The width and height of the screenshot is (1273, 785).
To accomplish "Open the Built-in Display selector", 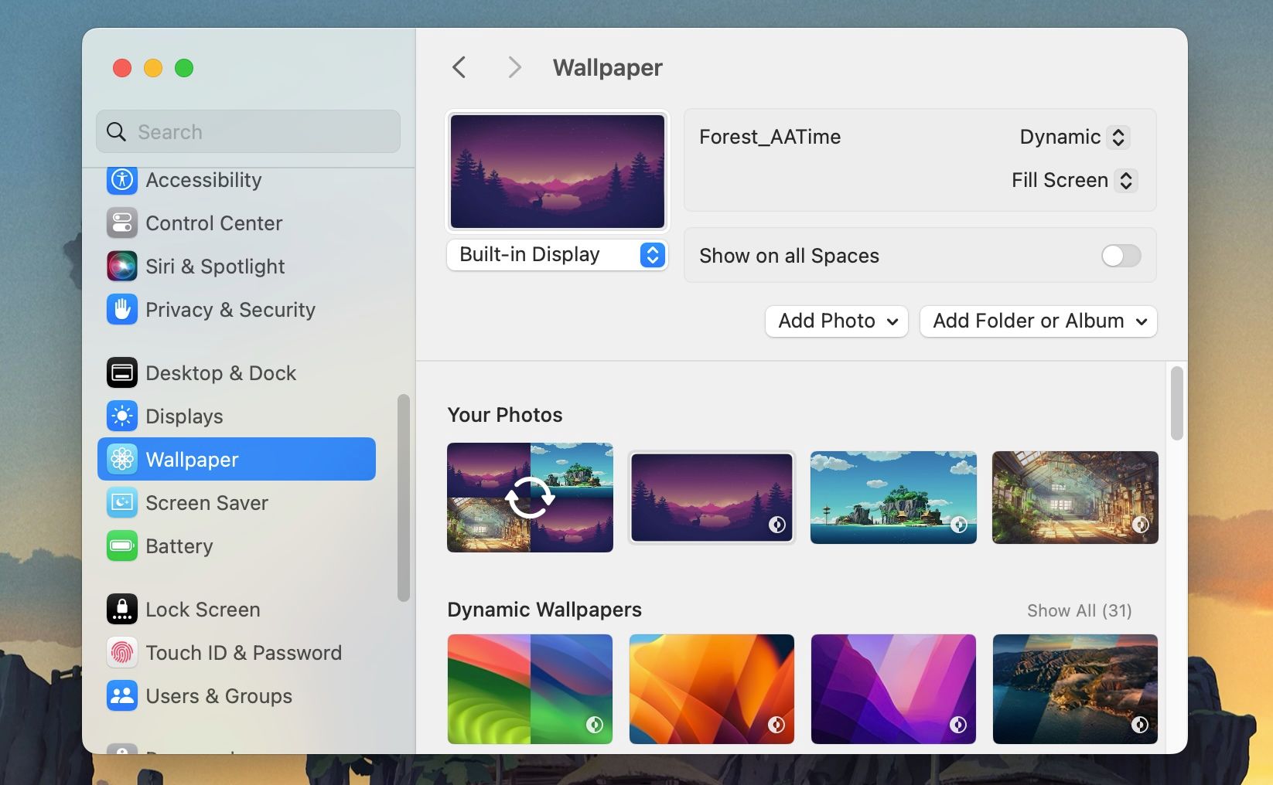I will (x=557, y=254).
